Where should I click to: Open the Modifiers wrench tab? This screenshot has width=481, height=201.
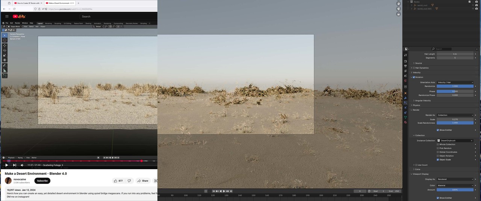click(405, 98)
